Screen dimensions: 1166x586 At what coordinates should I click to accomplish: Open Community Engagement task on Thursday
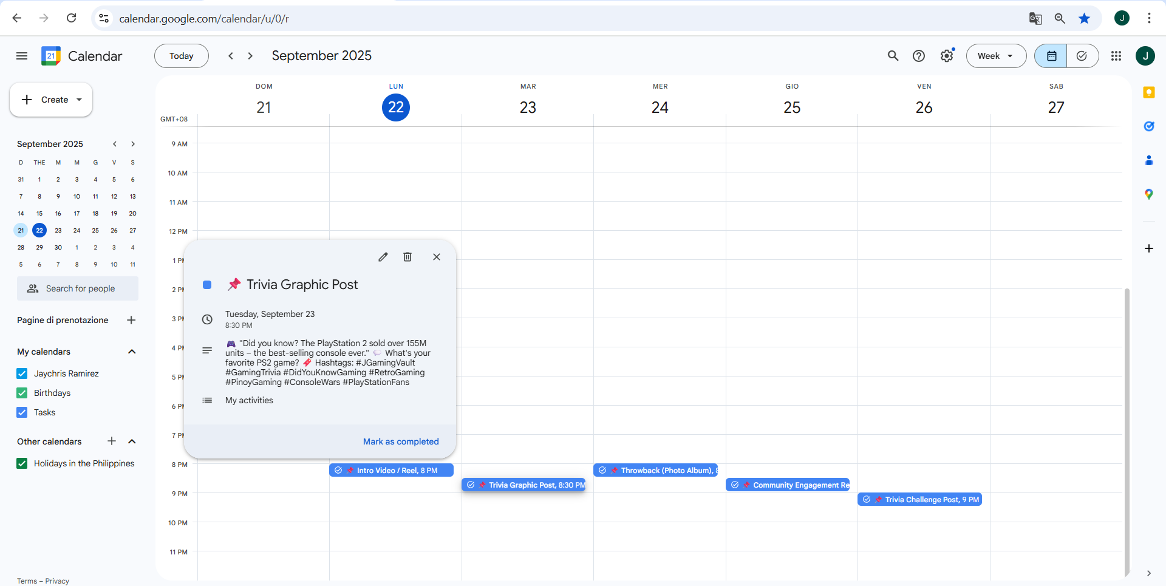click(788, 485)
